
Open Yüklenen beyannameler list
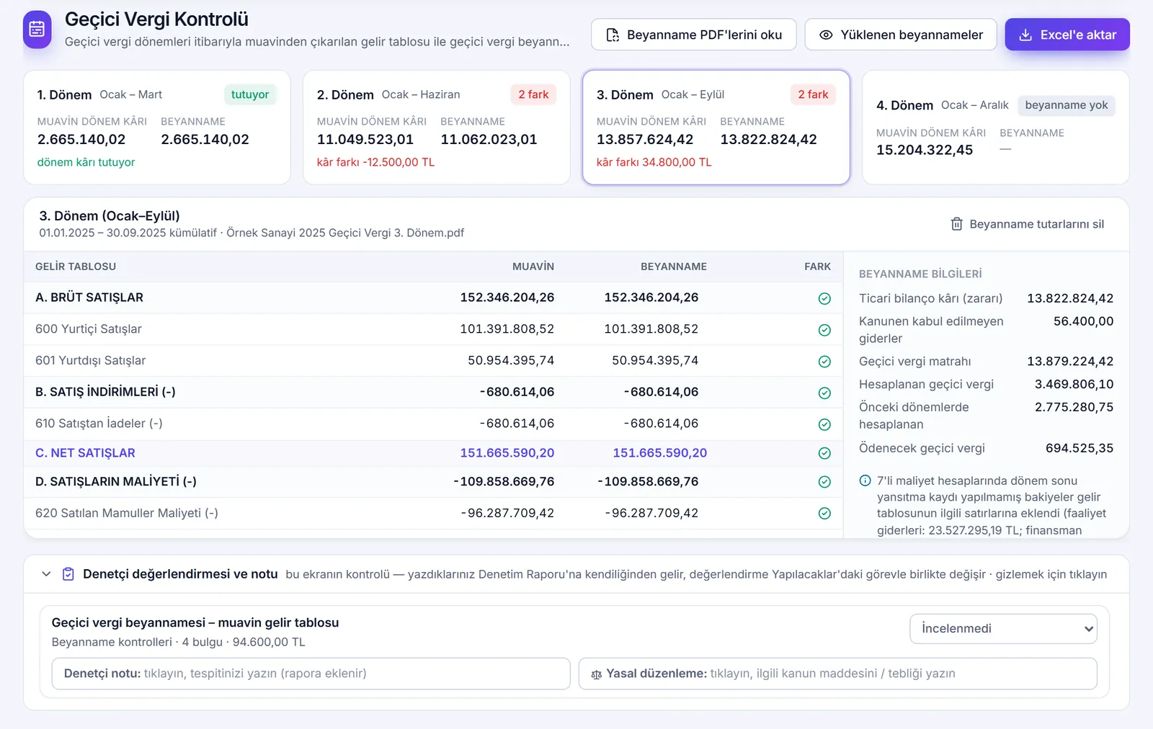click(901, 35)
